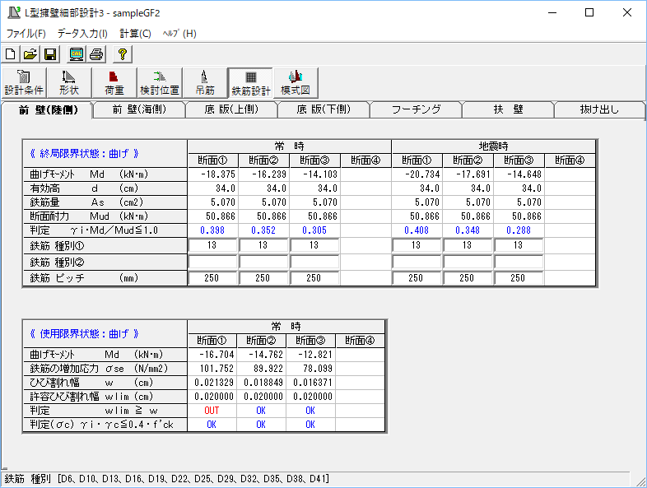Click empty 鉄筋種別② field for 常時 断面③
Viewport: 647px width, 488px height.
point(314,262)
